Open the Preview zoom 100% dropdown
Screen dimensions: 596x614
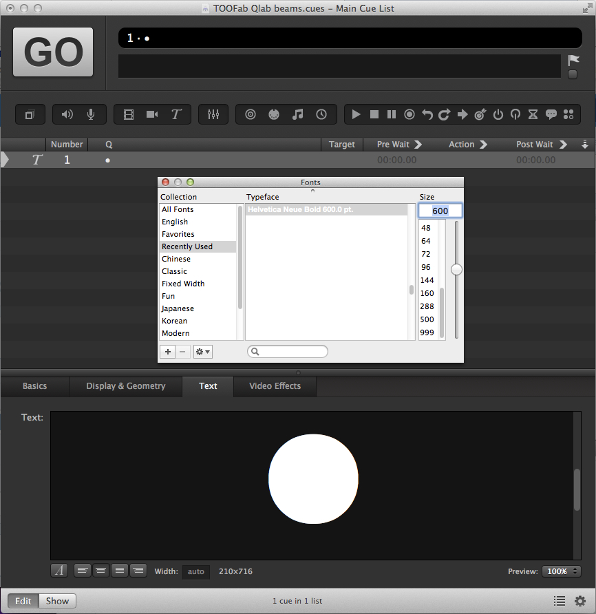coord(562,571)
